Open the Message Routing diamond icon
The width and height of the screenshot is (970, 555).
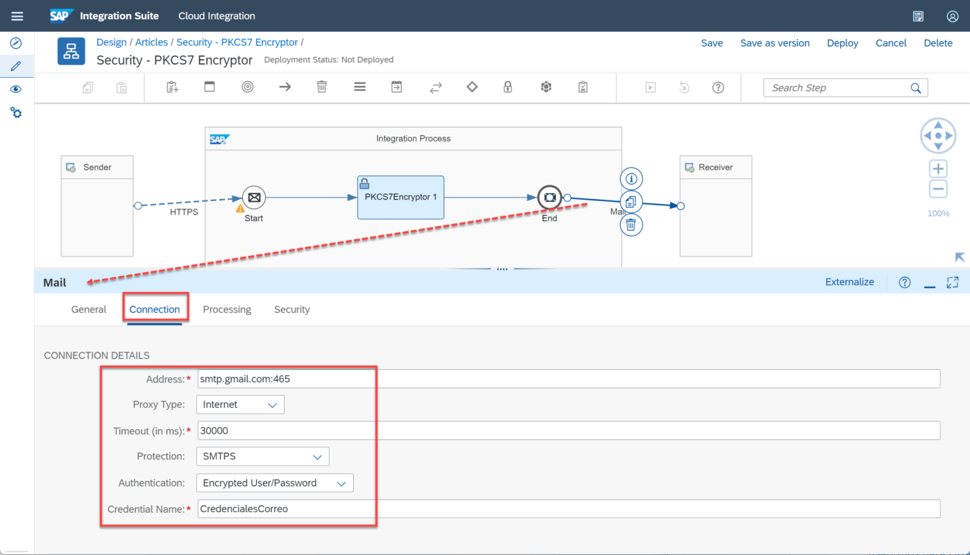coord(473,87)
